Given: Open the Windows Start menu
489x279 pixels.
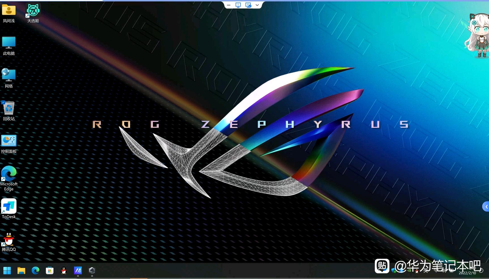Looking at the screenshot, I should 7,271.
